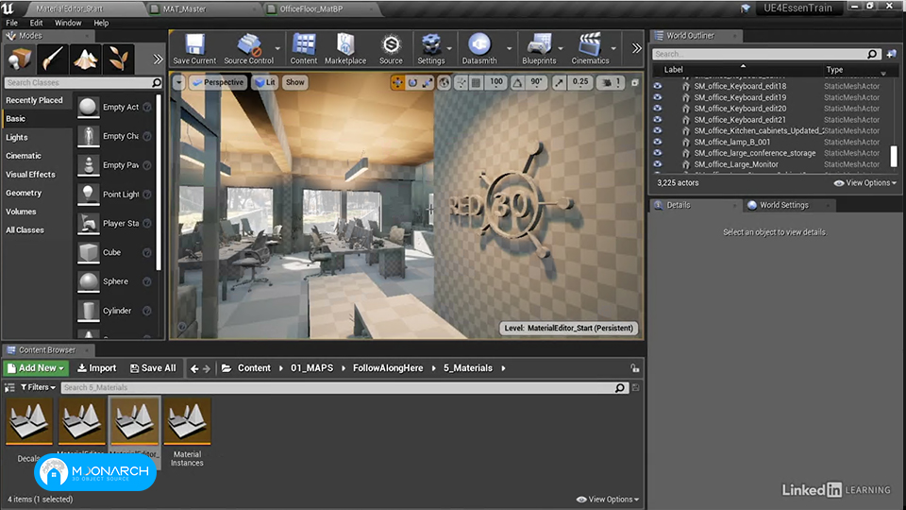Select rotate gizmo tool in viewport

pos(412,83)
